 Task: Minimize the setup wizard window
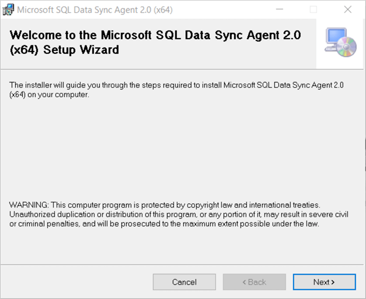(280, 9)
